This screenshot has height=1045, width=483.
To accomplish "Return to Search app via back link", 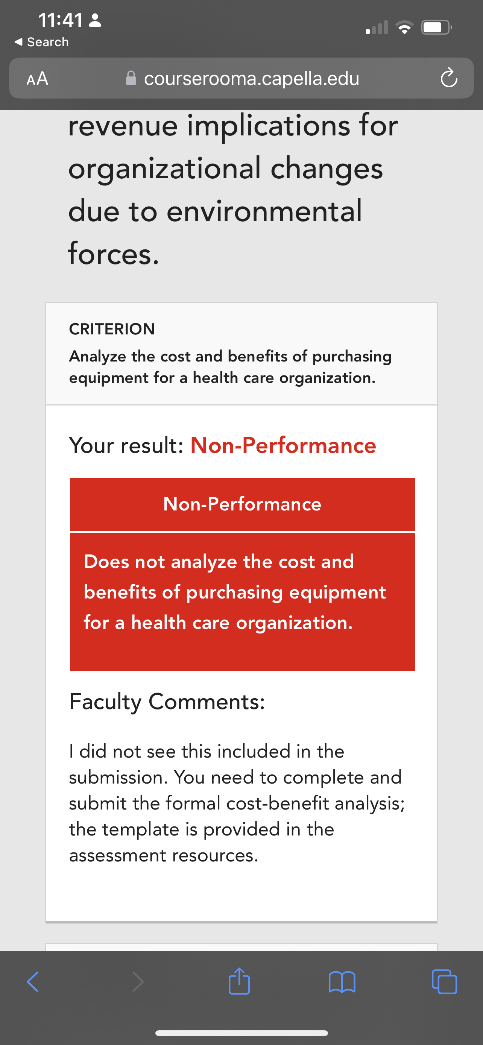I will click(x=41, y=42).
